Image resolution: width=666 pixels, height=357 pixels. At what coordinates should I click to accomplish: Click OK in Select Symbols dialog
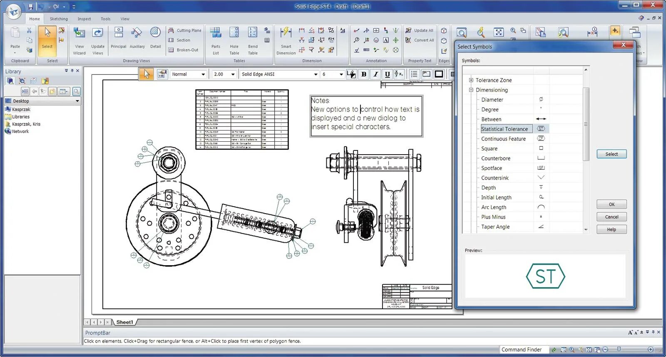coord(611,204)
